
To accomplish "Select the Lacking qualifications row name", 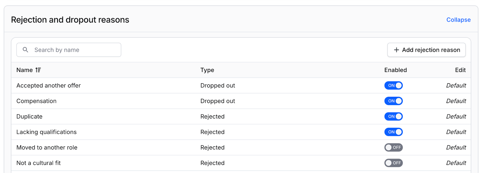I will 46,132.
